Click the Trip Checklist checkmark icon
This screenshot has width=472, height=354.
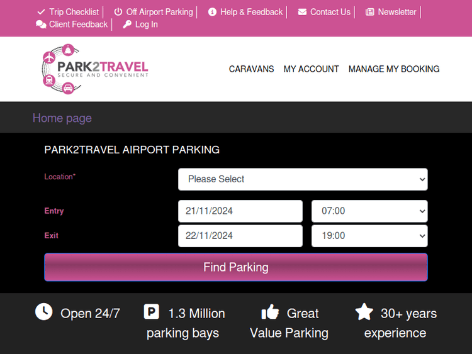pos(41,12)
